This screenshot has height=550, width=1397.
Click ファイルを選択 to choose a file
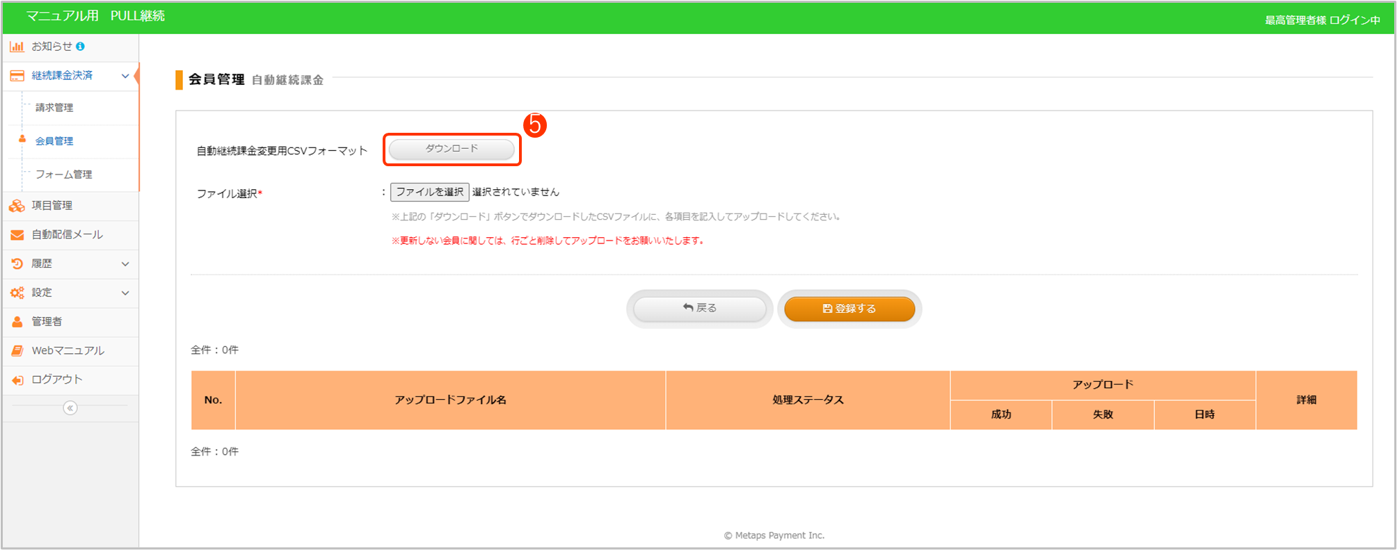click(429, 192)
